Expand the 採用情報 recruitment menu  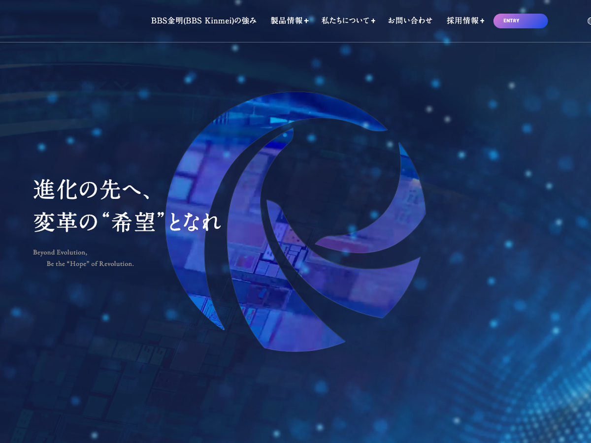pyautogui.click(x=462, y=21)
